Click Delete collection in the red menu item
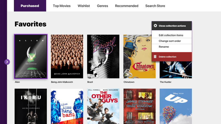221x124 pixels. pos(172,57)
